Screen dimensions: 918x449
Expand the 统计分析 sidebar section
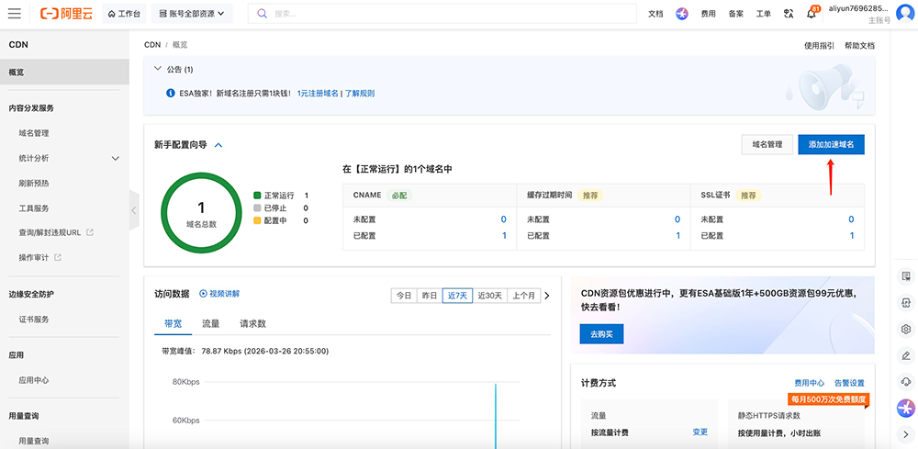(116, 158)
